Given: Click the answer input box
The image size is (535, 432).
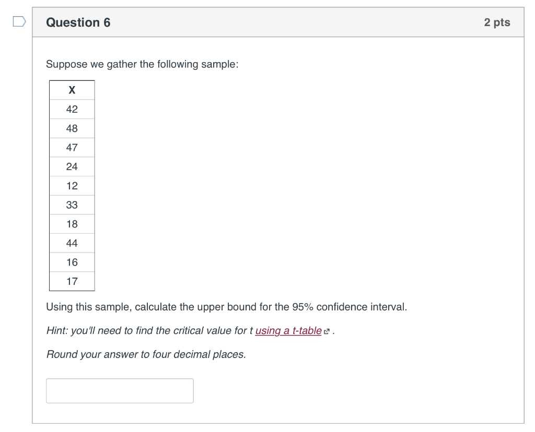Looking at the screenshot, I should (x=120, y=390).
